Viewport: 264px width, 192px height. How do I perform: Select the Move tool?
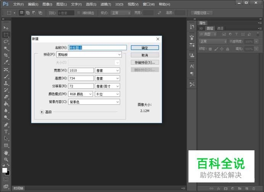point(6,28)
